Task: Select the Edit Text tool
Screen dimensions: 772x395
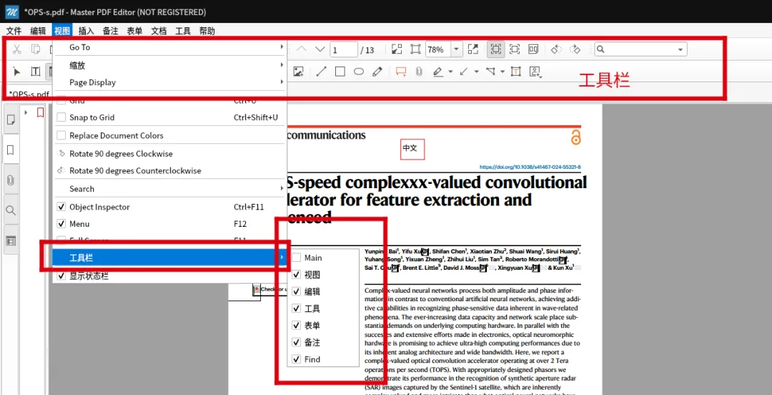Action: click(x=36, y=72)
